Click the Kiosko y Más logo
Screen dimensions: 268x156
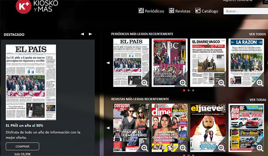point(37,7)
